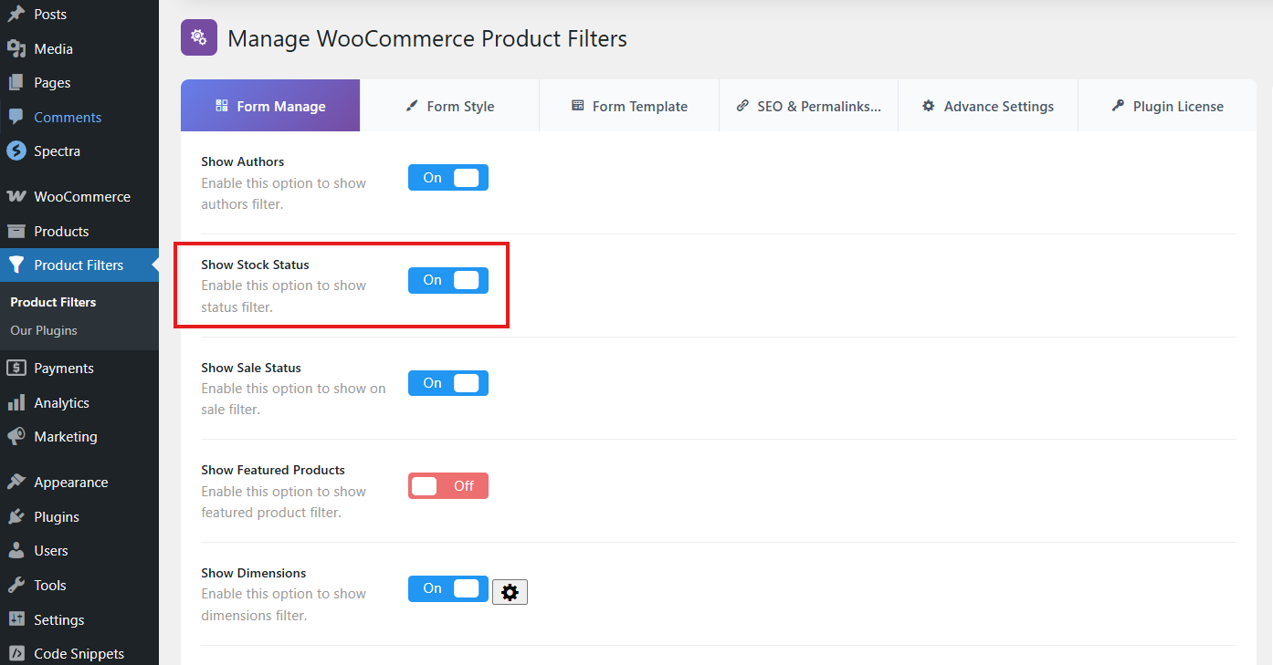Click the SEO & Permalinks link icon
The height and width of the screenshot is (665, 1273).
(x=742, y=106)
